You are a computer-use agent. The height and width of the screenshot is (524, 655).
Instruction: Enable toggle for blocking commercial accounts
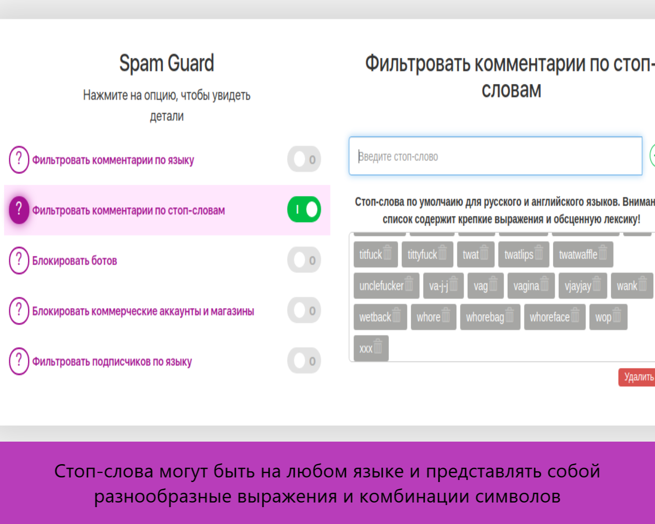(304, 311)
